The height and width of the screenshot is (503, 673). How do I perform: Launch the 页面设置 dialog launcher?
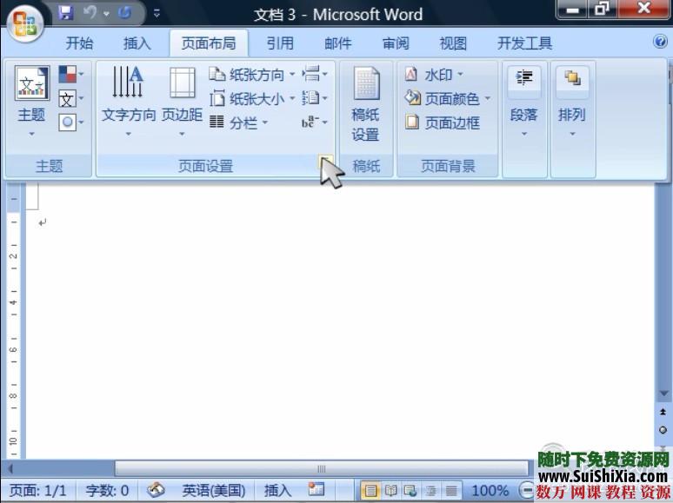[326, 162]
